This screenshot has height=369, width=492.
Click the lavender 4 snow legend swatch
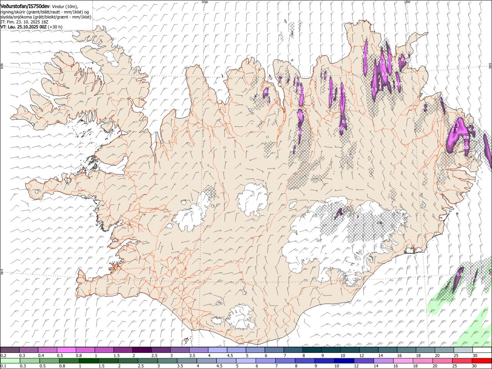pyautogui.click(x=217, y=350)
